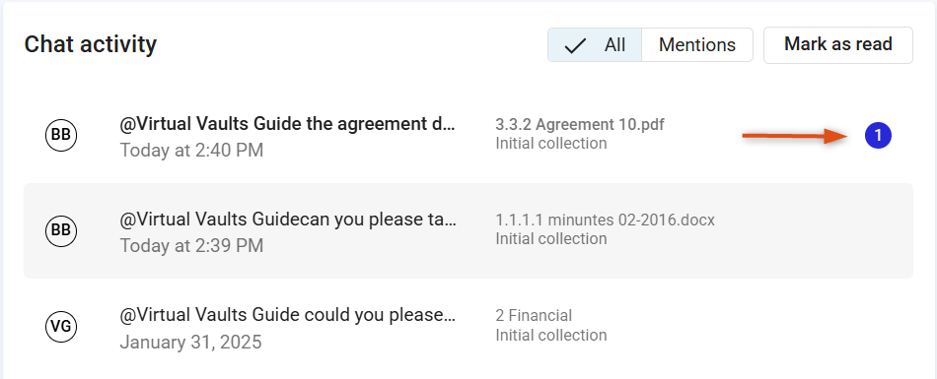The width and height of the screenshot is (937, 379).
Task: Click the BB avatar on first chat row
Action: click(x=61, y=136)
